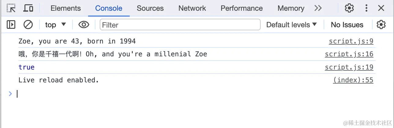Image resolution: width=394 pixels, height=128 pixels.
Task: Activate the inspect element picker icon
Action: click(x=11, y=8)
